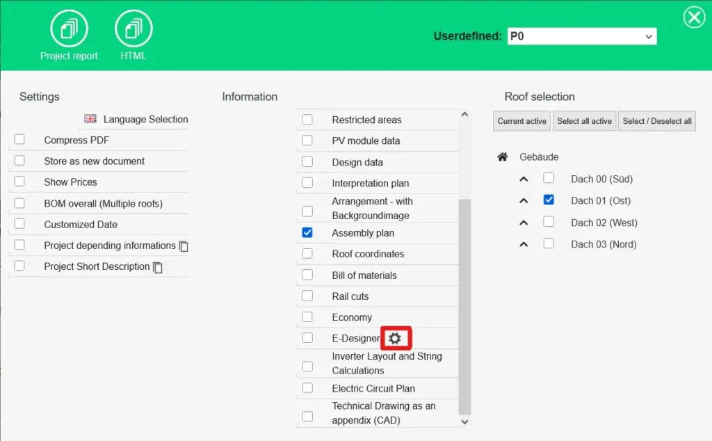The image size is (712, 441).
Task: Click the Project report icon
Action: 69,29
